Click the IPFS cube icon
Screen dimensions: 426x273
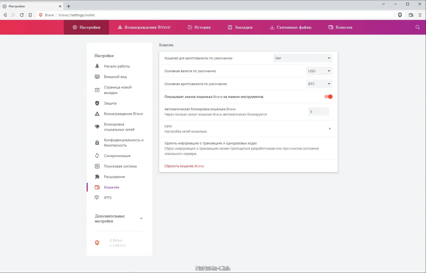coord(97,197)
